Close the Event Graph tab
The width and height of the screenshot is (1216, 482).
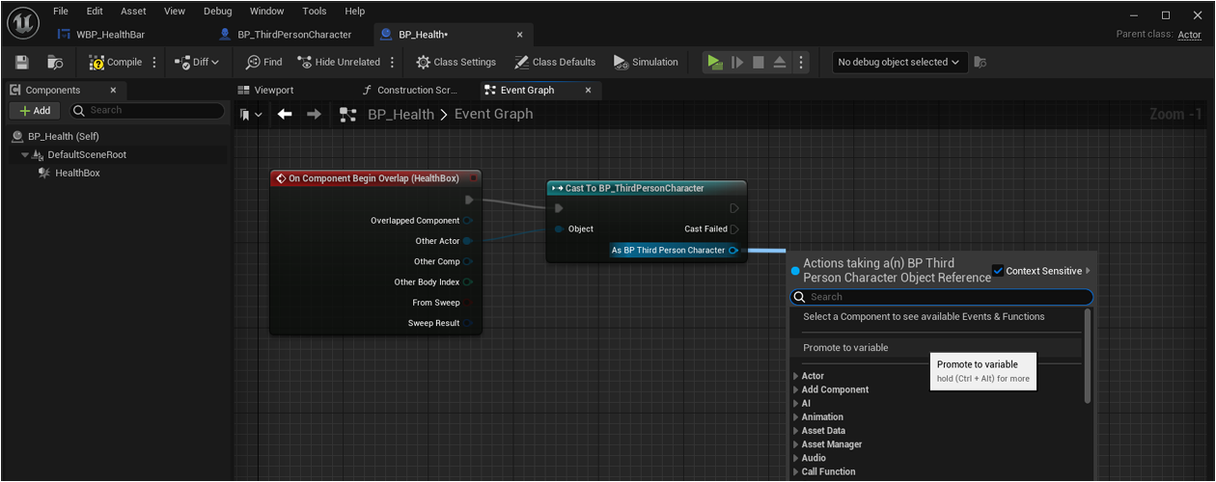click(x=589, y=90)
